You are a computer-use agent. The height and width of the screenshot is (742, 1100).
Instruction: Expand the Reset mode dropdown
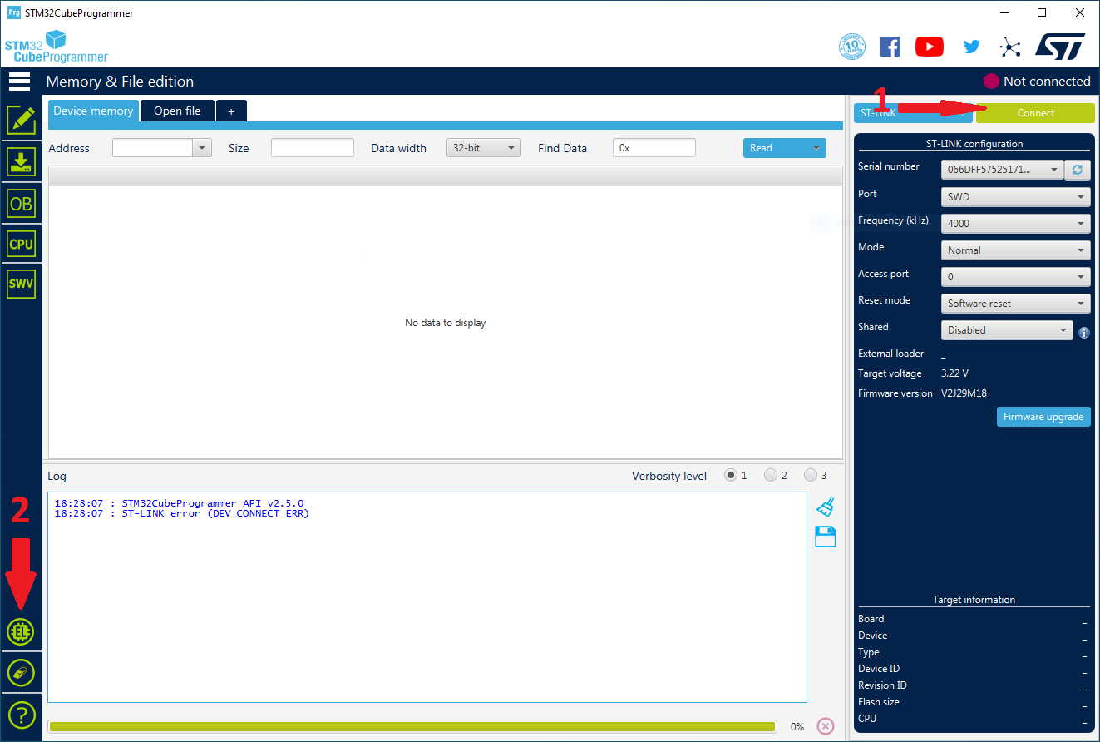tap(1014, 303)
